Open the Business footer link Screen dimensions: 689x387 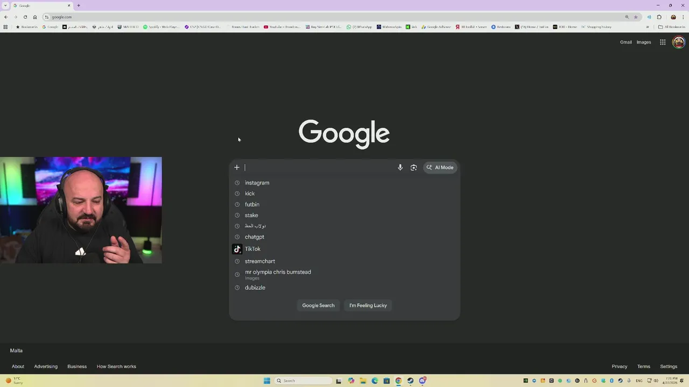pyautogui.click(x=77, y=367)
